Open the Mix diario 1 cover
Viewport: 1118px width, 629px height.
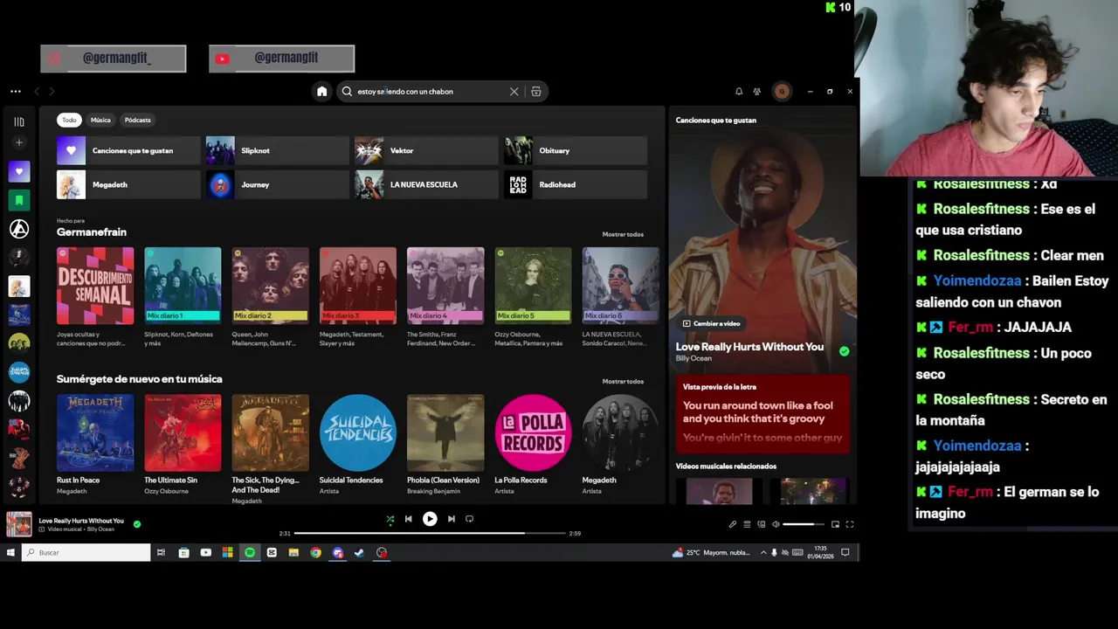[183, 286]
